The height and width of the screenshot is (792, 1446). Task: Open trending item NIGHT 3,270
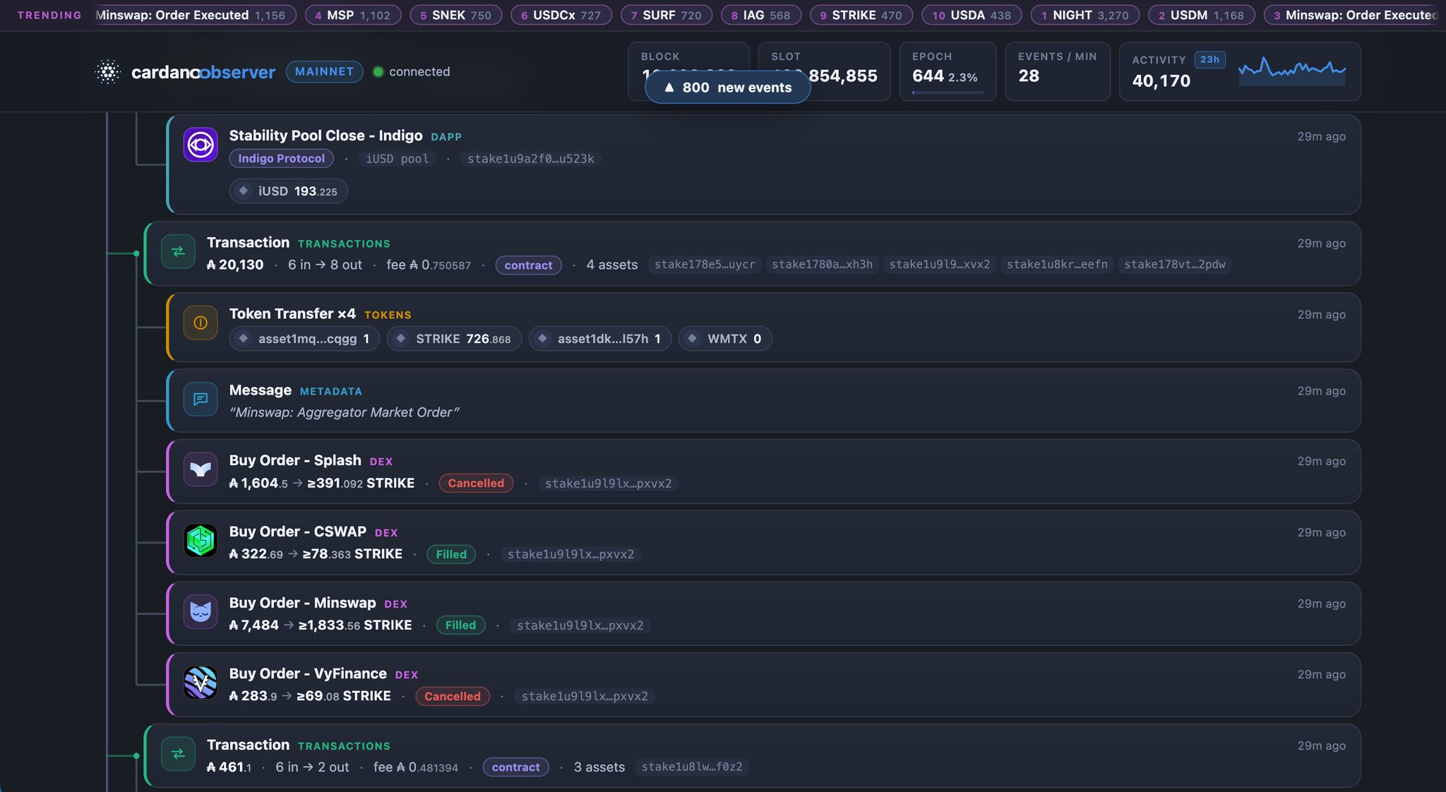tap(1085, 15)
